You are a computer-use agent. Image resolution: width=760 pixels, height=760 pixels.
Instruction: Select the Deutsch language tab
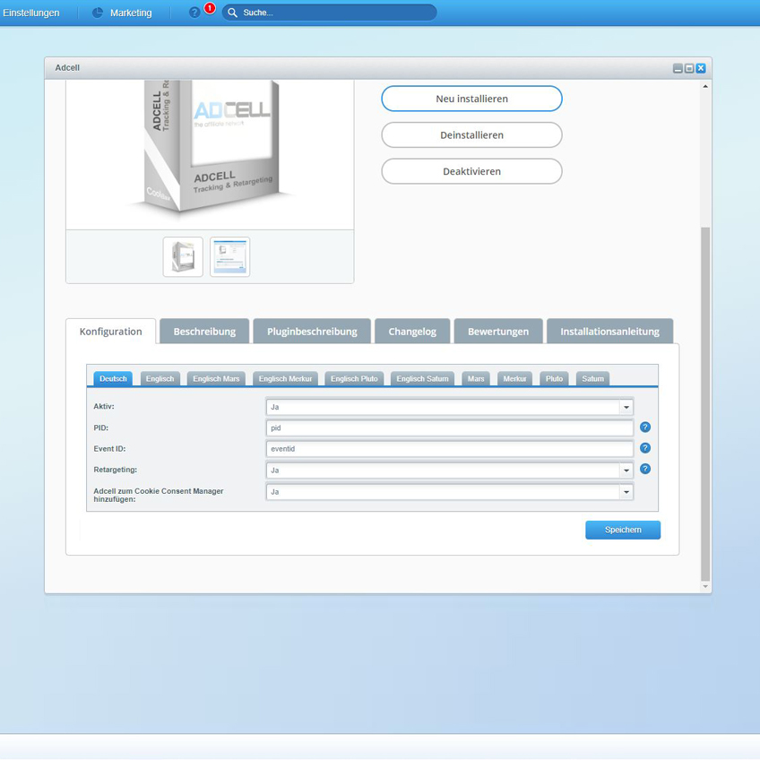(x=113, y=378)
